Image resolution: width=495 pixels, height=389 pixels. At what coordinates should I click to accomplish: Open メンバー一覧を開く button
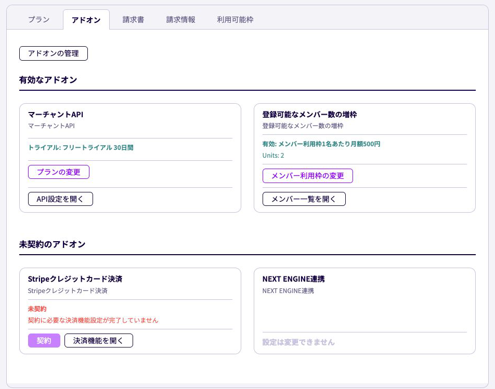[x=304, y=199]
